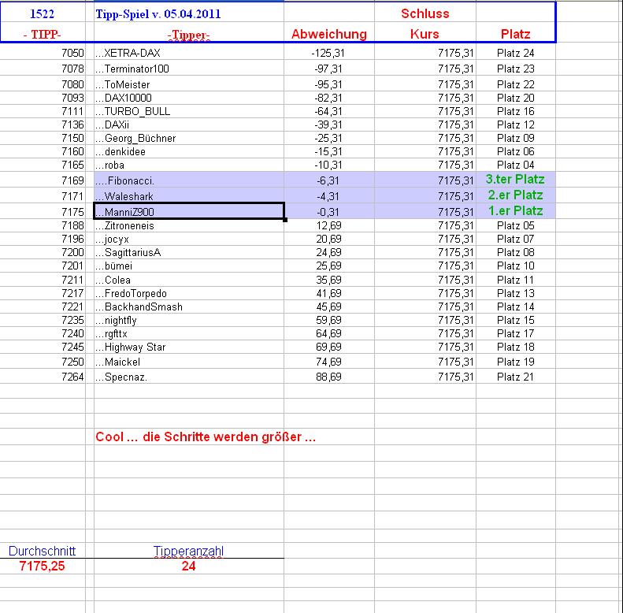Click the deviation value -0,31
This screenshot has height=613, width=623.
(328, 212)
